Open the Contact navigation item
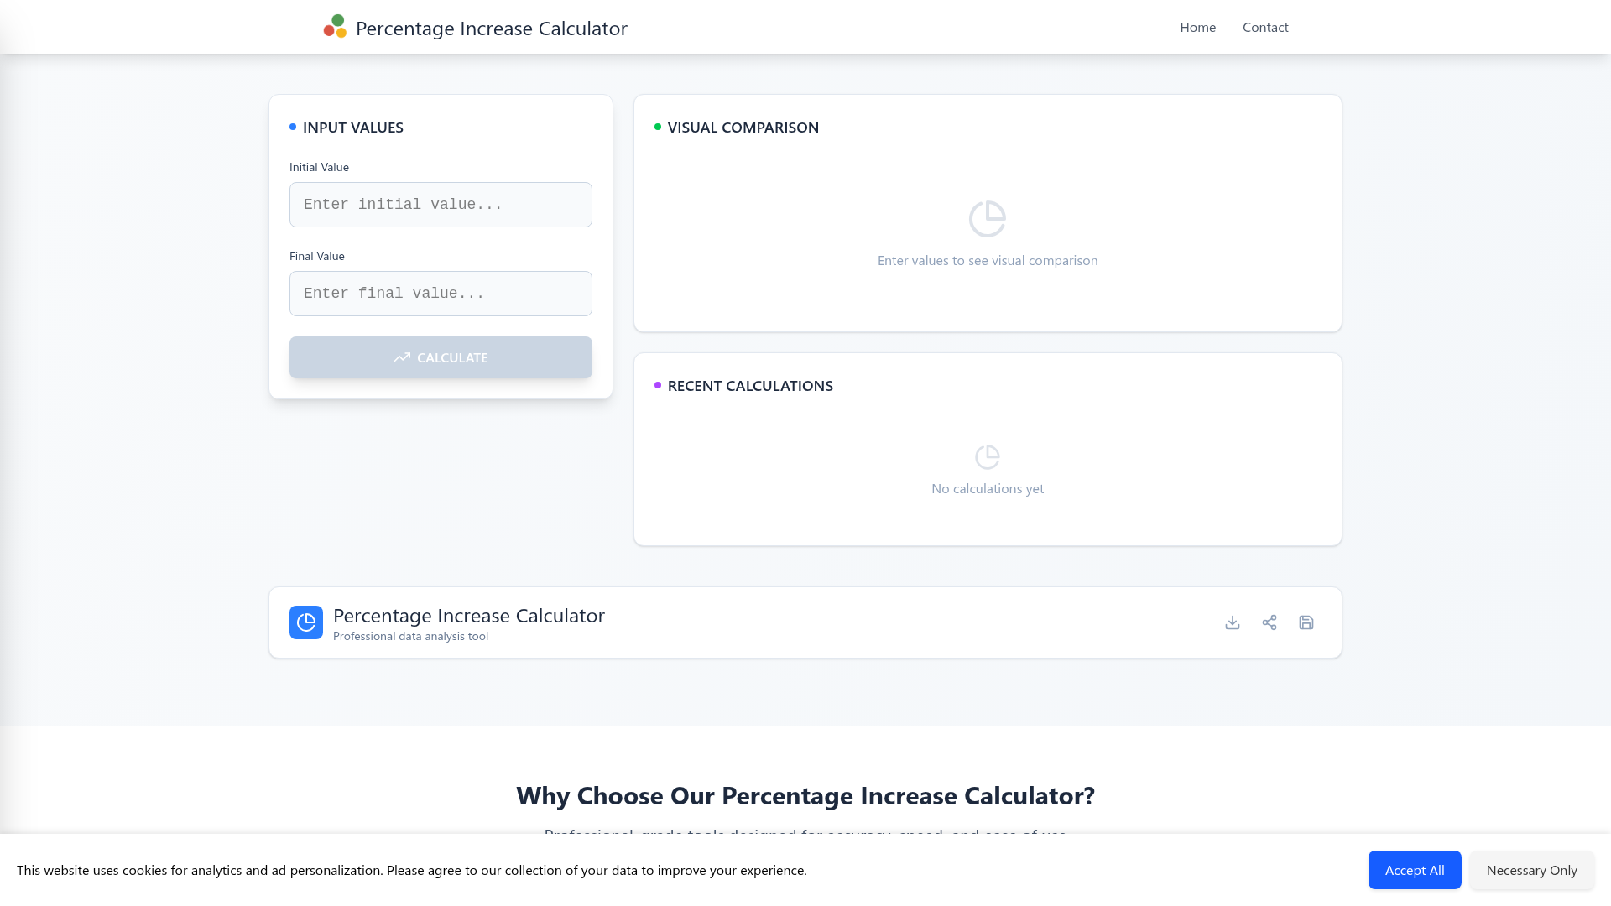Screen dimensions: 1611x906 pos(1265,27)
